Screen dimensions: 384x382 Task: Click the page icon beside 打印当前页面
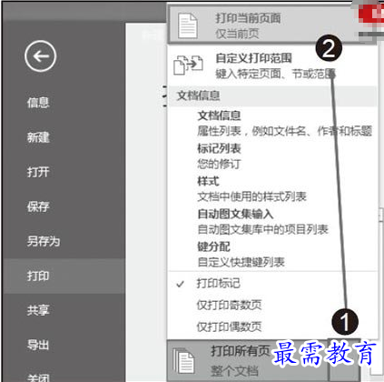[x=188, y=25]
